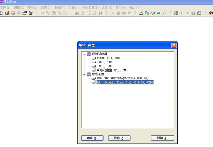Click the 帮助(H) dialog button
The width and height of the screenshot is (213, 147).
click(x=162, y=138)
